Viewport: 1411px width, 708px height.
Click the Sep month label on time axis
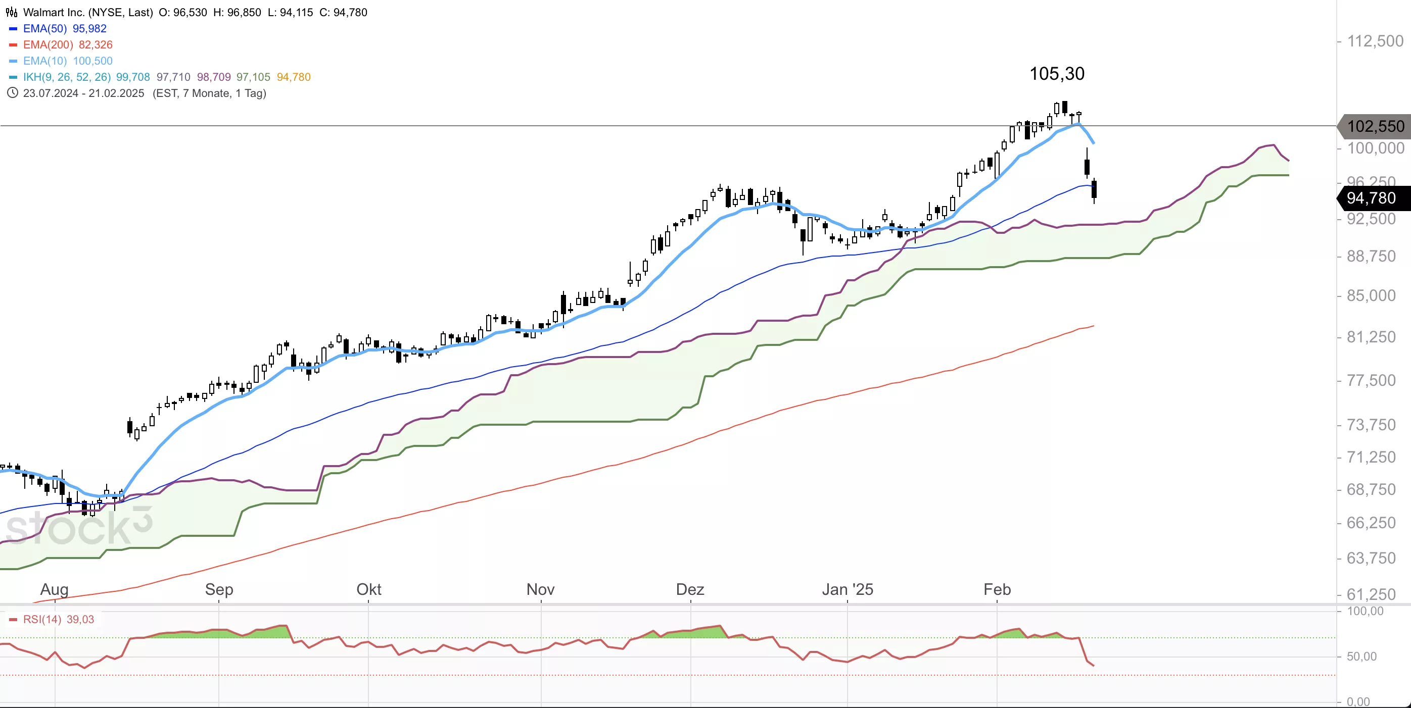pyautogui.click(x=219, y=590)
